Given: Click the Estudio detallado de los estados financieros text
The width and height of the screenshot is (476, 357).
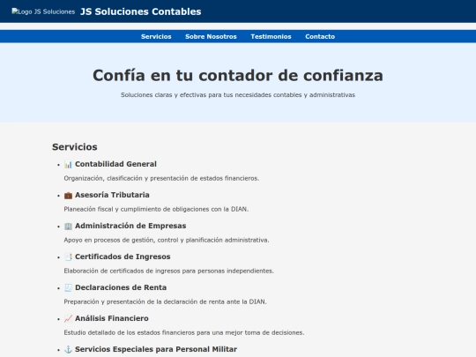Looking at the screenshot, I should coord(184,332).
